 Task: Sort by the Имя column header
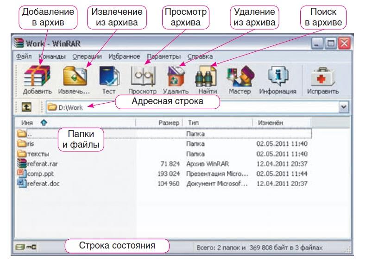pos(76,123)
